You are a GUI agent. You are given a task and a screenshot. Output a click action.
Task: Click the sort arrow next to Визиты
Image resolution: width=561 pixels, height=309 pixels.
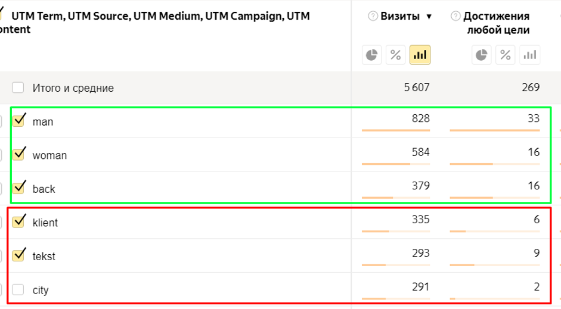pos(429,17)
